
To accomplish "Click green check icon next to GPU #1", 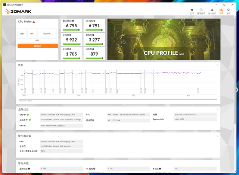I will click(28, 115).
